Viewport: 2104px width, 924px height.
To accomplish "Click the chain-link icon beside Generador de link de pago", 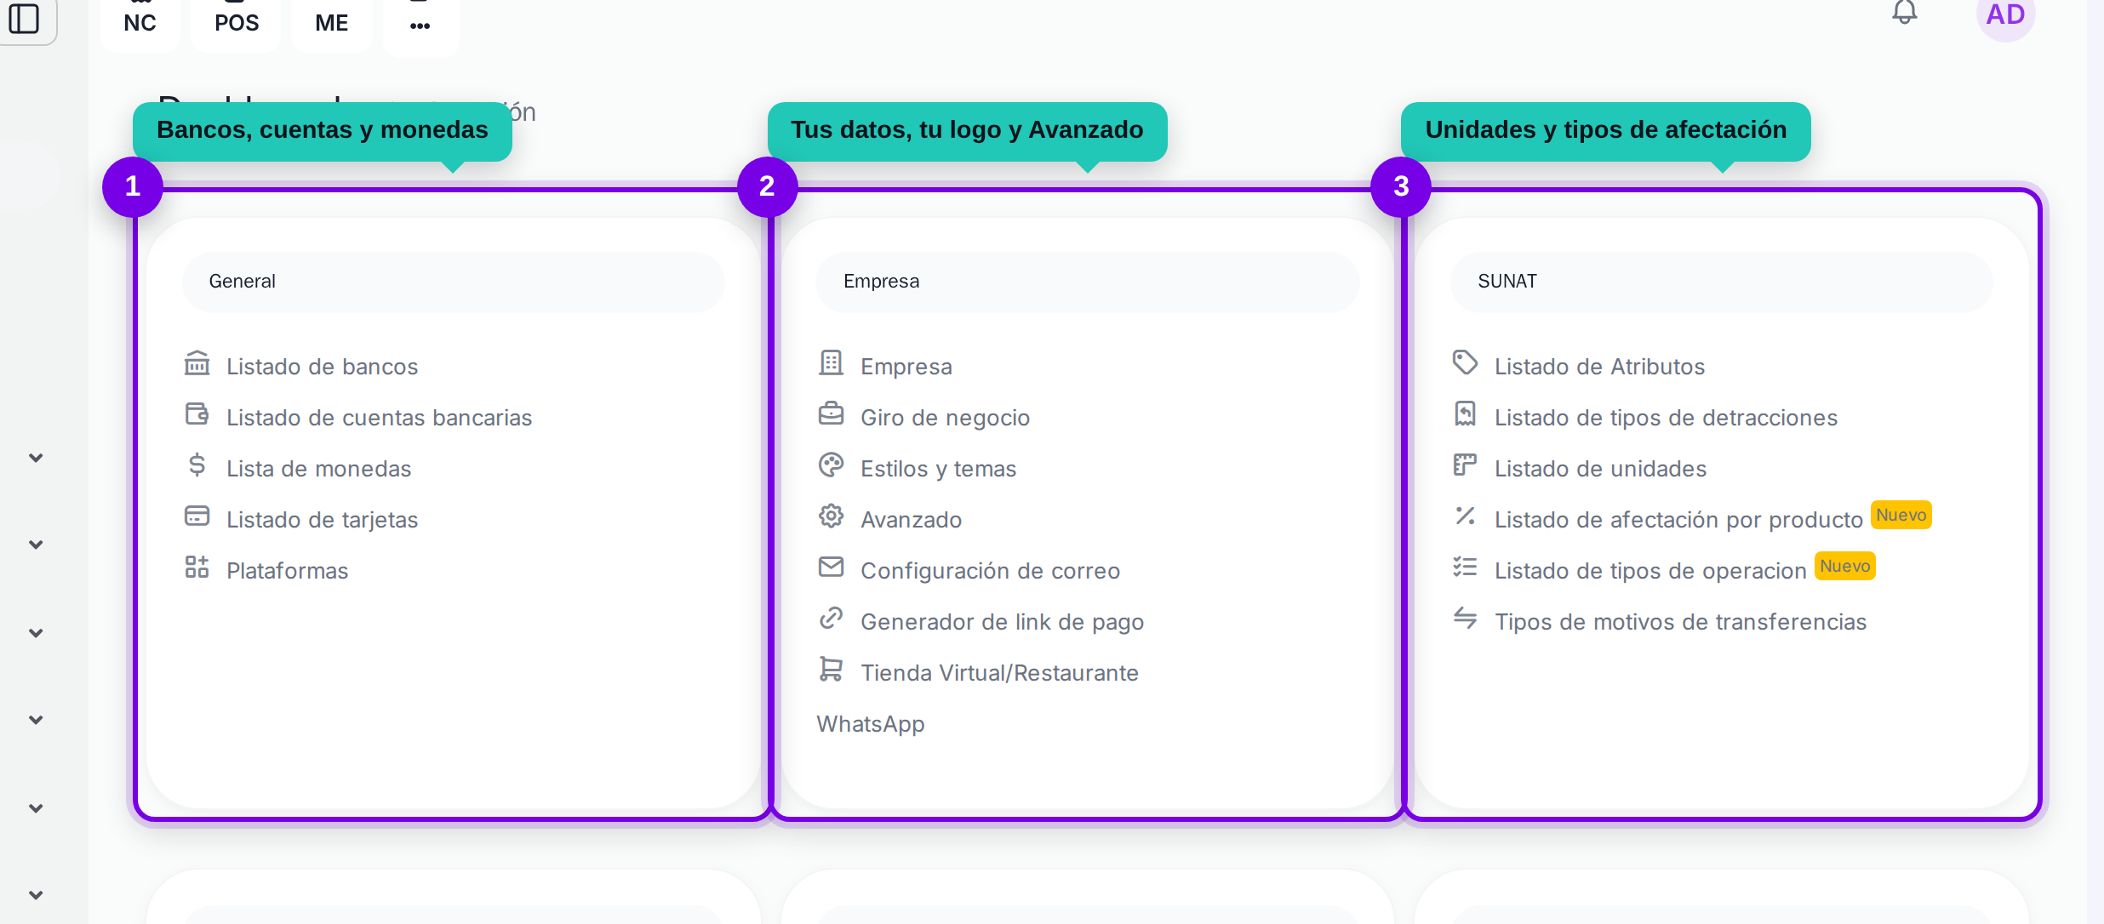I will [x=831, y=619].
